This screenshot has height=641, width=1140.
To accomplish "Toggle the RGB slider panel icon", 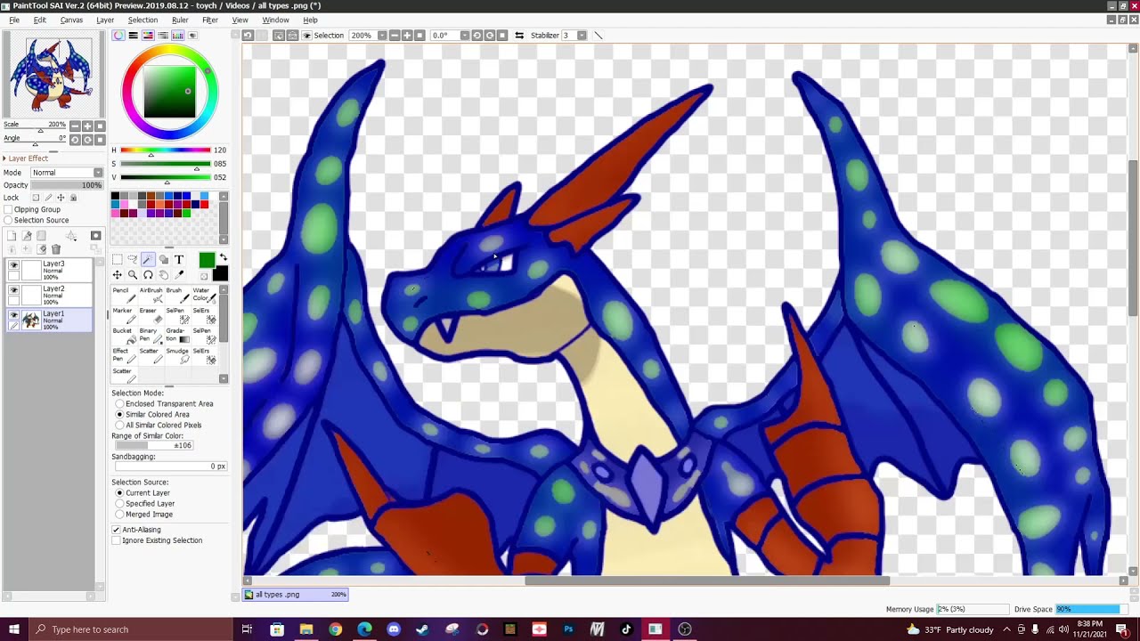I will coord(133,35).
